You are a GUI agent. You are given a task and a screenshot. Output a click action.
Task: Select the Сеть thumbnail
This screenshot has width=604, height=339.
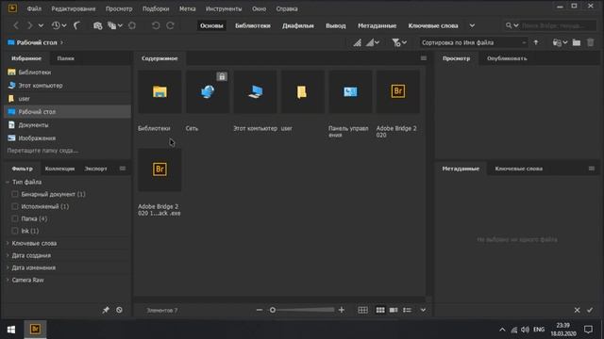pos(208,91)
